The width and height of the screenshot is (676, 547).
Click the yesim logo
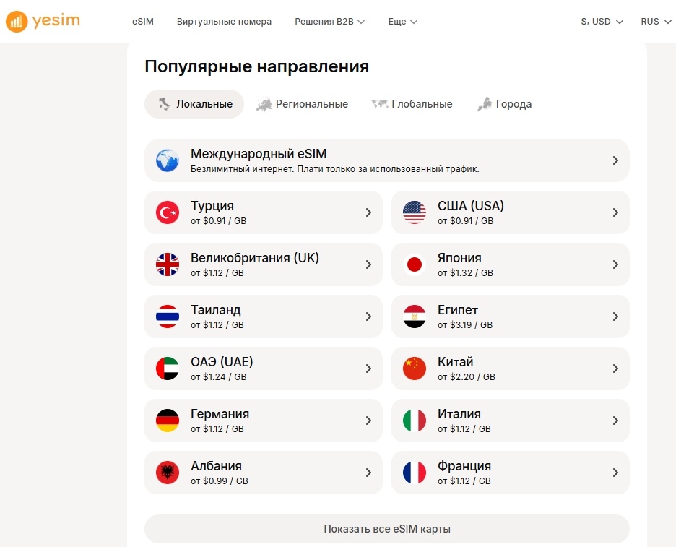point(43,21)
